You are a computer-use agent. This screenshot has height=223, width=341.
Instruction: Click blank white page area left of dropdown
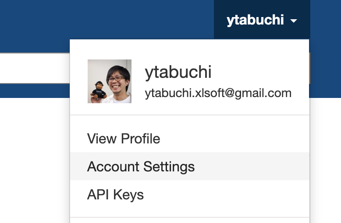(x=35, y=160)
